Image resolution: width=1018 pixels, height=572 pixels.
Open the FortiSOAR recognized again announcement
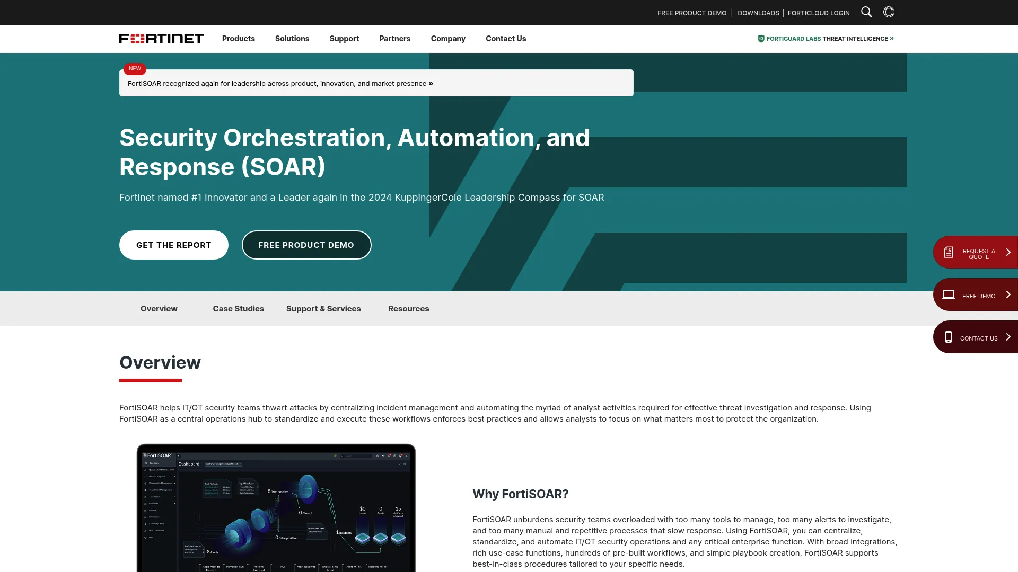tap(376, 83)
